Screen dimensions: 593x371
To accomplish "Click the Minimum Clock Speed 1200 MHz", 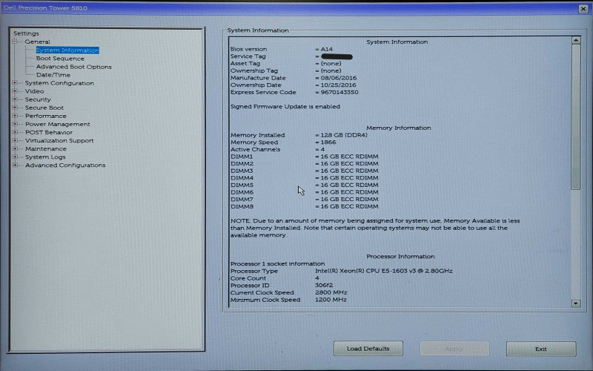I will point(331,300).
